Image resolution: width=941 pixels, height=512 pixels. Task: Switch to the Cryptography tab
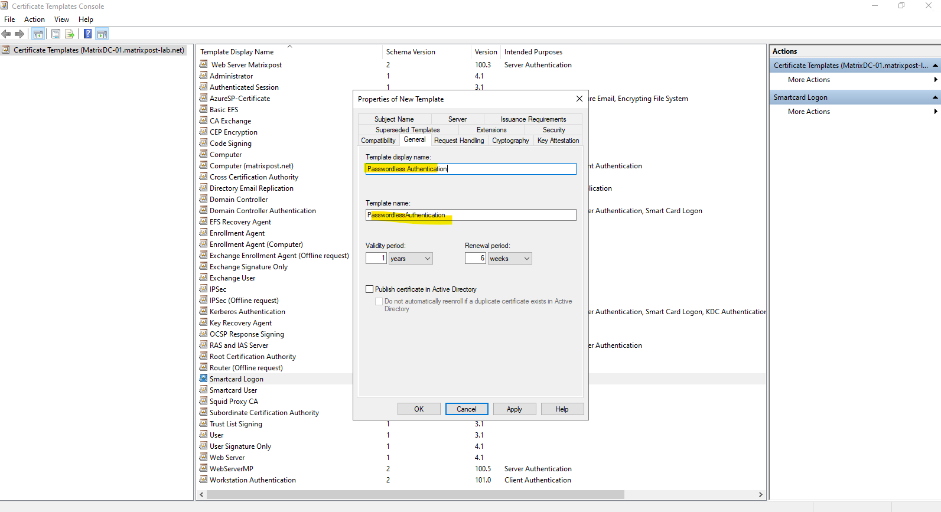pos(510,141)
